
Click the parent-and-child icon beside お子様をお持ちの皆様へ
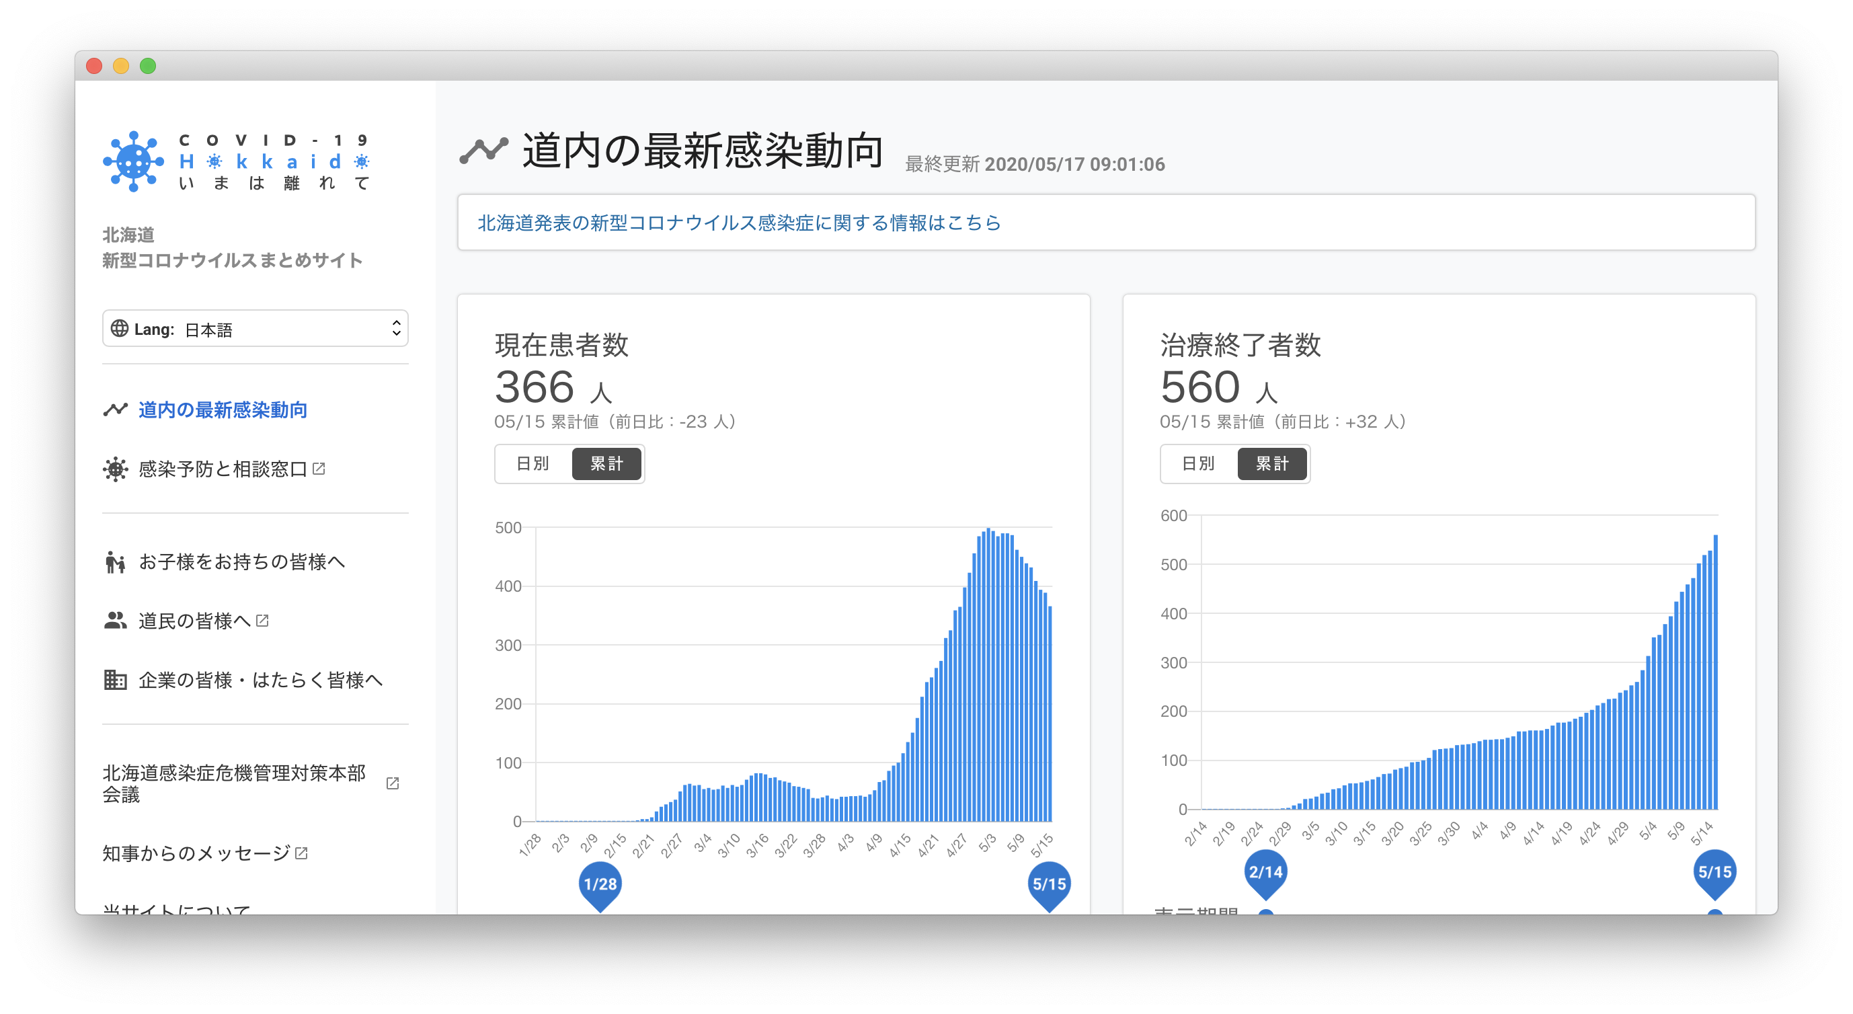[115, 561]
